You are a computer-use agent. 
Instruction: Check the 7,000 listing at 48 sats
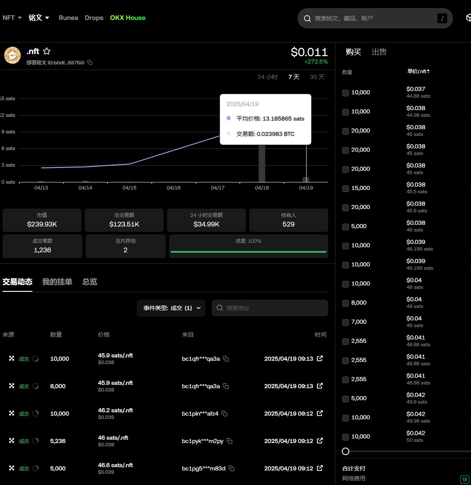[x=346, y=323]
